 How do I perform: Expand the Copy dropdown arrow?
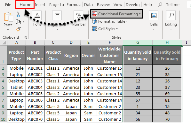coord(23,22)
